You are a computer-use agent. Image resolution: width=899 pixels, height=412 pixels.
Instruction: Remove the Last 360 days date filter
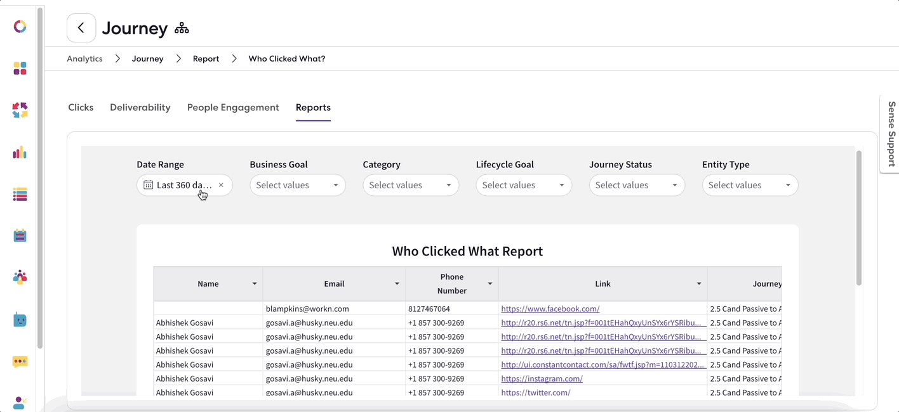pyautogui.click(x=221, y=185)
